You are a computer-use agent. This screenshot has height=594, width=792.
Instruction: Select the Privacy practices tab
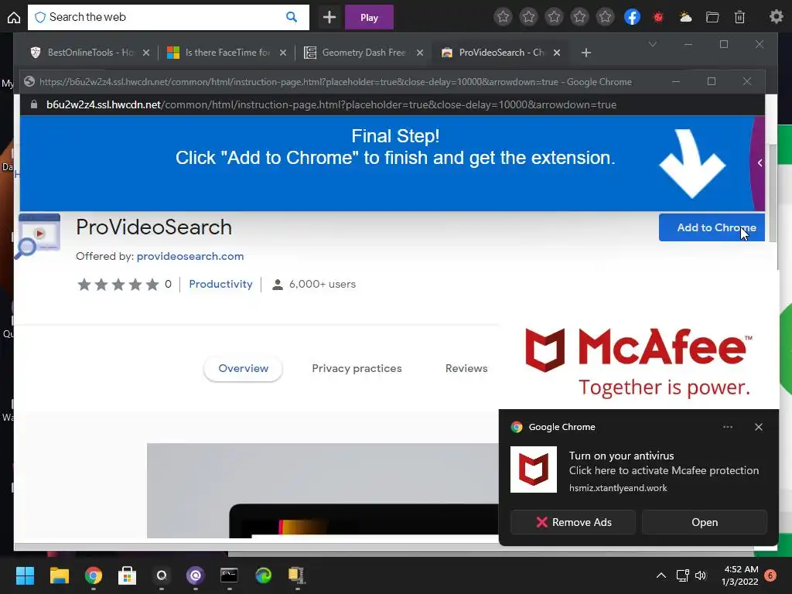pos(357,368)
